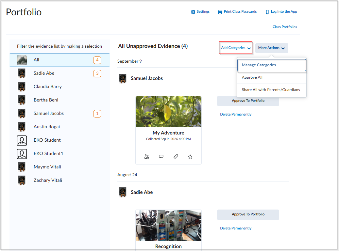Viewport: 339px width, 251px height.
Task: Click the count badge 1 next to Samuel Jacobs
Action: (97, 114)
